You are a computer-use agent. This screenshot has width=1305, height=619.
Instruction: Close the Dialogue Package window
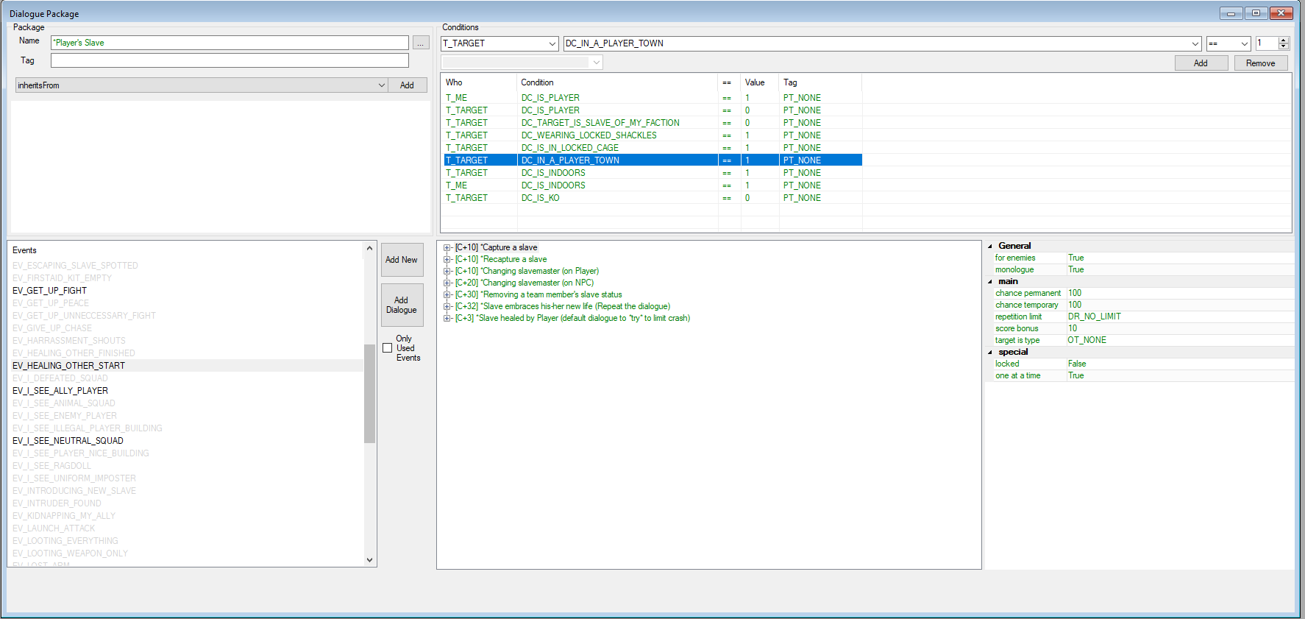point(1281,13)
